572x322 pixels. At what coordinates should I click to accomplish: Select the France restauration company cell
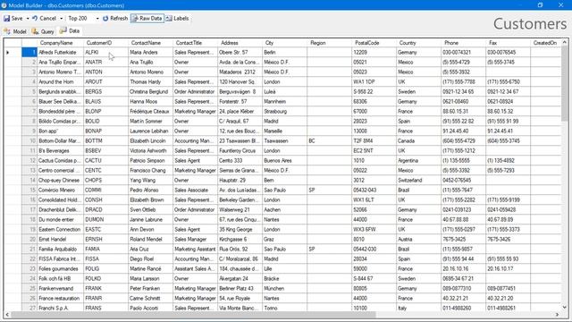[60, 298]
